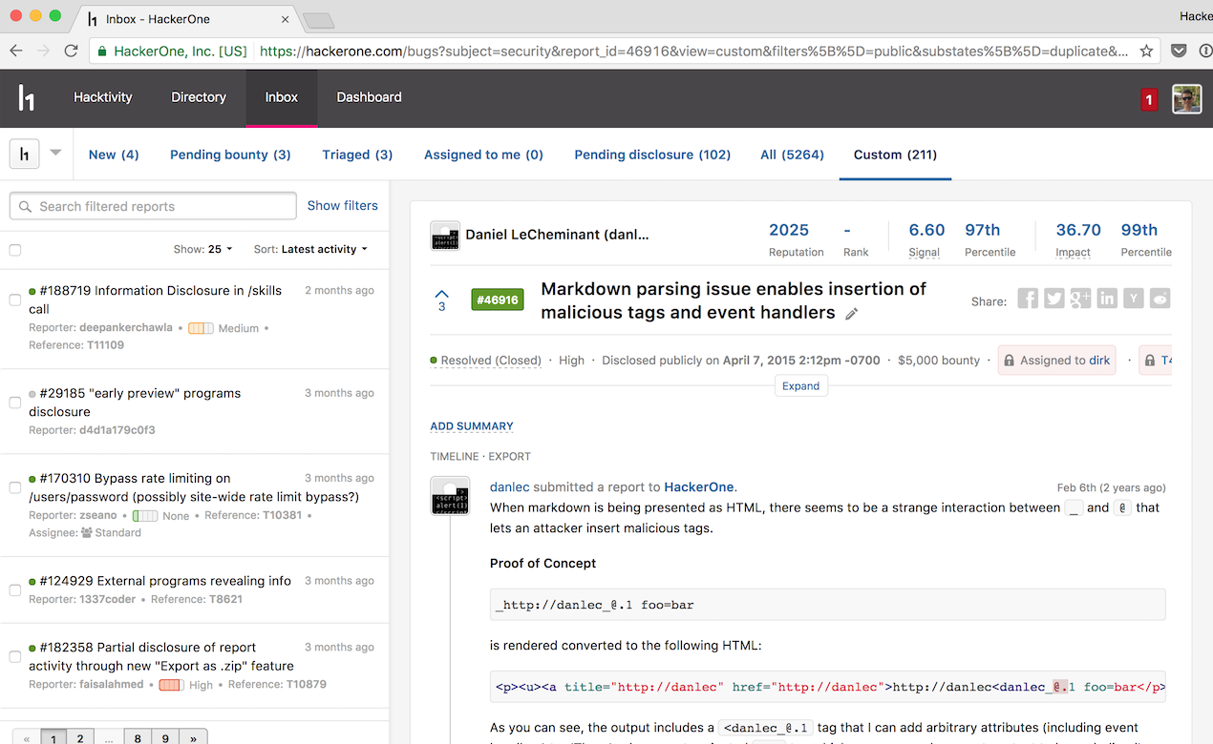Viewport: 1213px width, 744px height.
Task: Share report on Facebook
Action: tap(1028, 299)
